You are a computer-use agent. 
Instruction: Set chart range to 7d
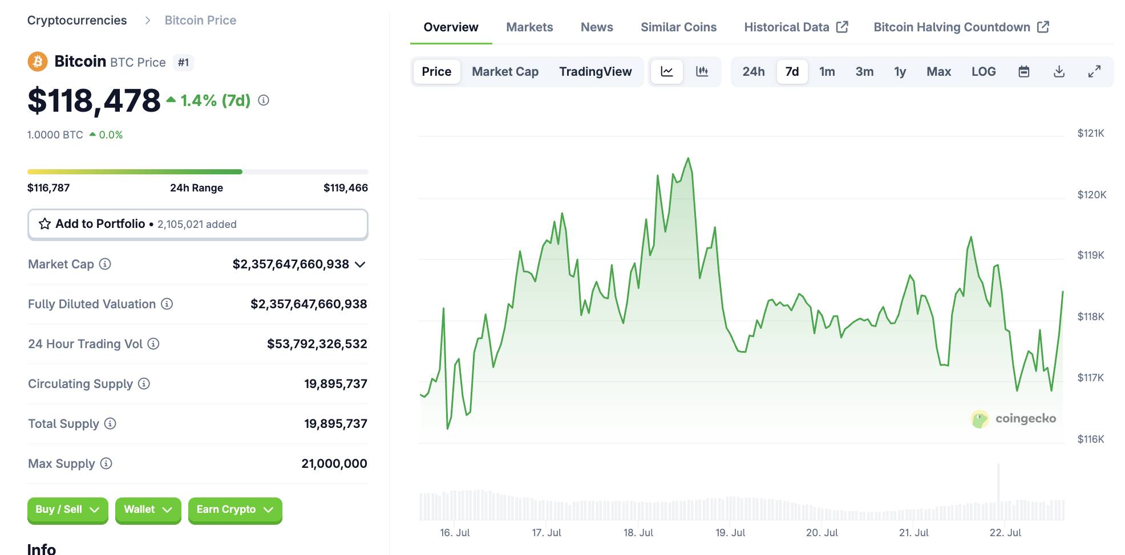click(792, 72)
